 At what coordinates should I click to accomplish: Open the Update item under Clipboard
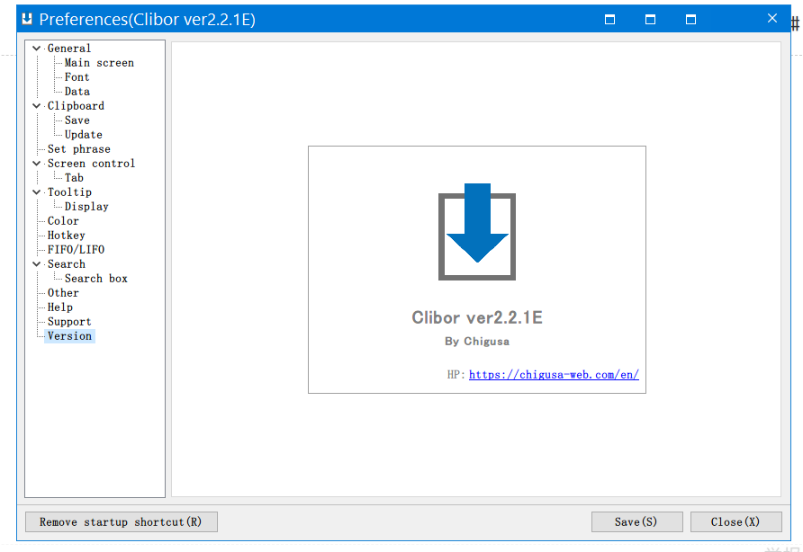coord(84,135)
